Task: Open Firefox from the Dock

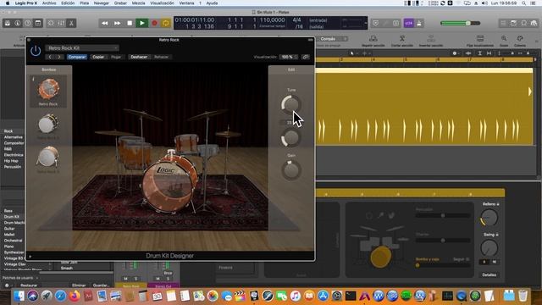Action: click(74, 296)
